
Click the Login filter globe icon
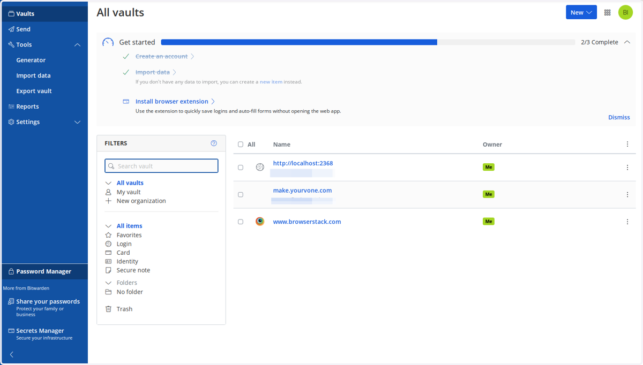coord(108,244)
